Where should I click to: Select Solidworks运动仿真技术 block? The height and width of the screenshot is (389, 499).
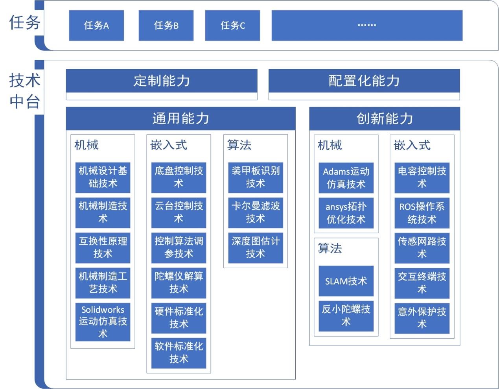pos(103,322)
